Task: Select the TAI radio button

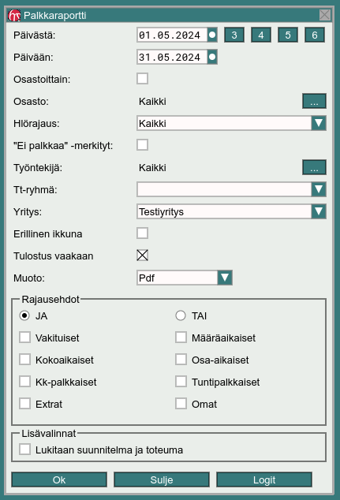Action: click(181, 315)
